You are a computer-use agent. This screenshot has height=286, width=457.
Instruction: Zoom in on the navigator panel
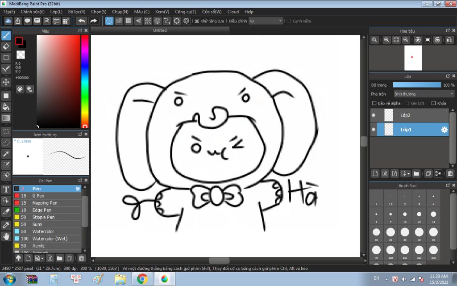pyautogui.click(x=386, y=40)
